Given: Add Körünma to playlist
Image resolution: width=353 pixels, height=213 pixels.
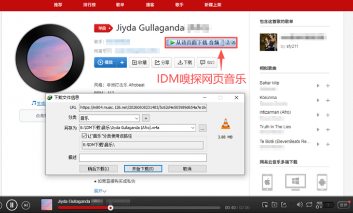Looking at the screenshot, I should (x=328, y=100).
